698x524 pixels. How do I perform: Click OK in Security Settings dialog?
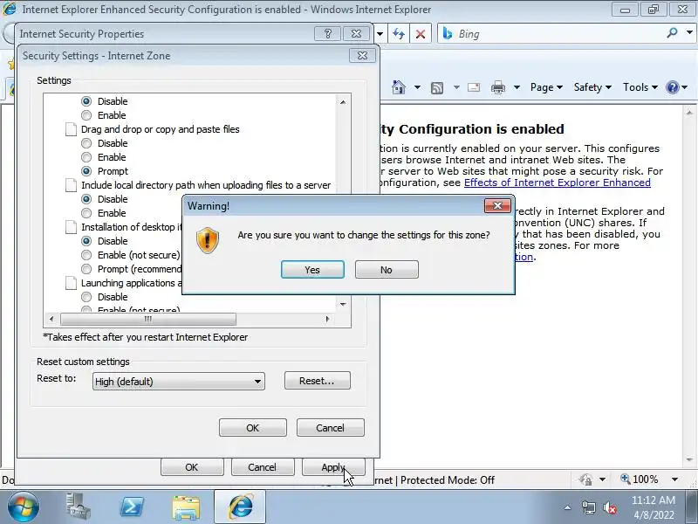pyautogui.click(x=252, y=428)
